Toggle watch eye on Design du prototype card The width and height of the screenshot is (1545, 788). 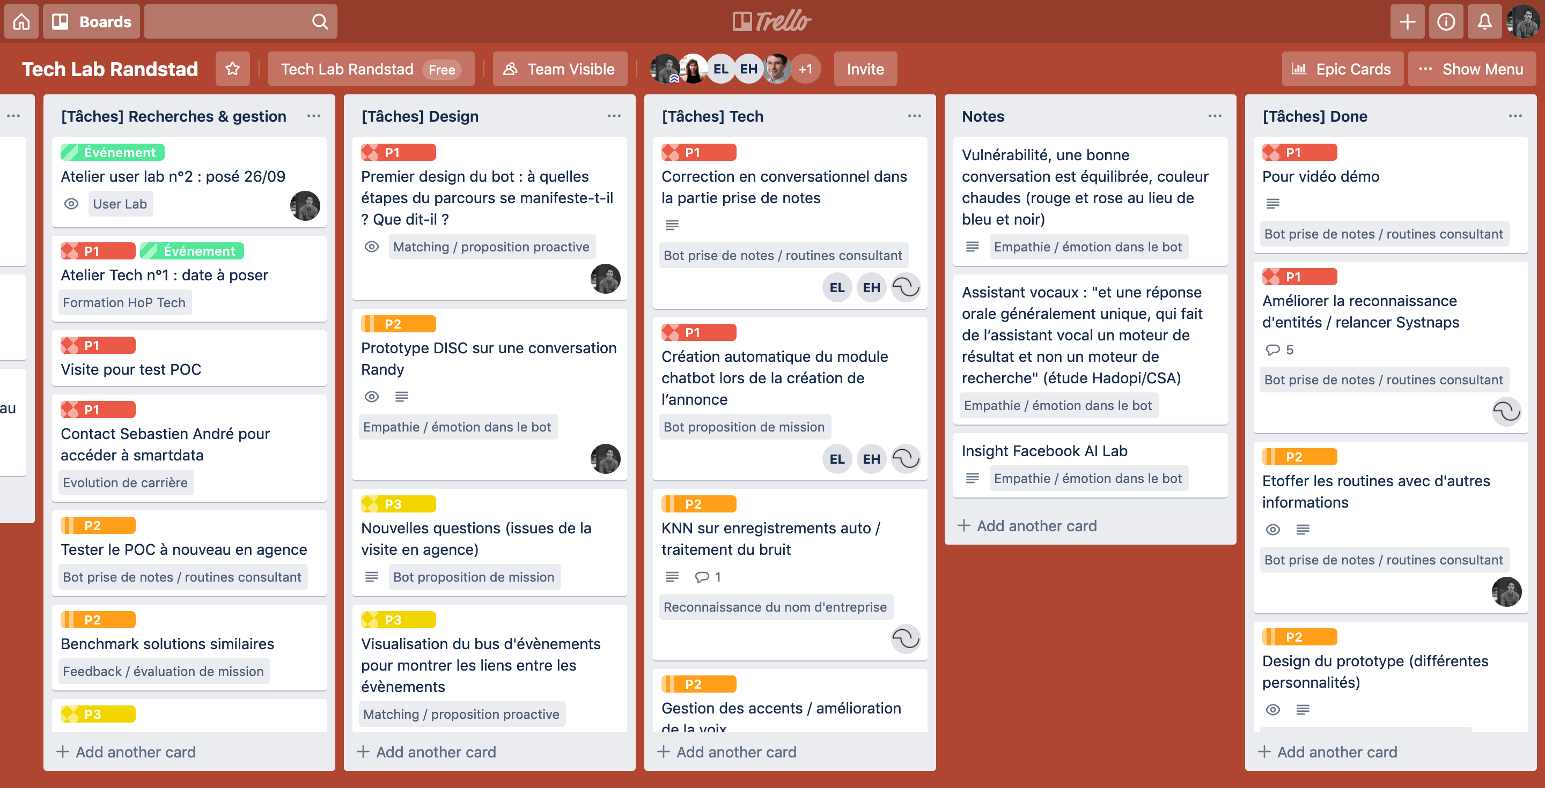(1272, 710)
